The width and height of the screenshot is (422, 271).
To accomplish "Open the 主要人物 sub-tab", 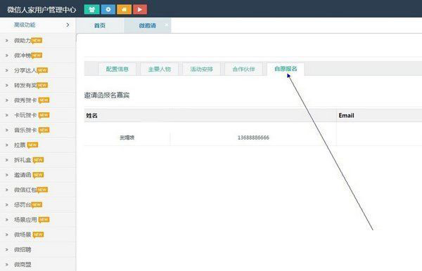I will pos(160,69).
